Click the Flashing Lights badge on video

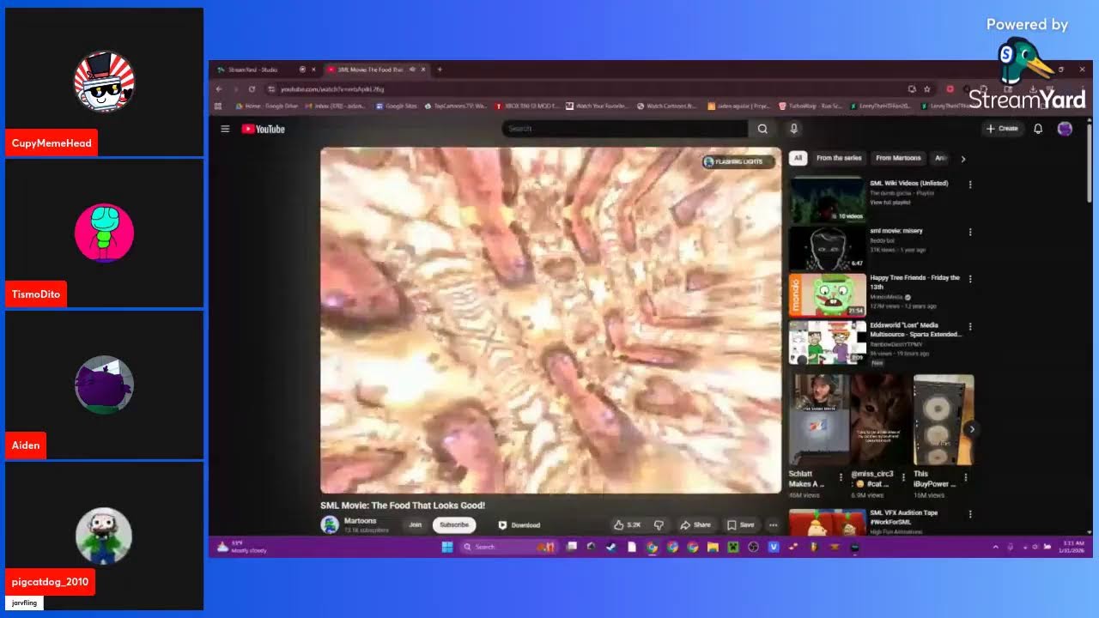coord(738,161)
